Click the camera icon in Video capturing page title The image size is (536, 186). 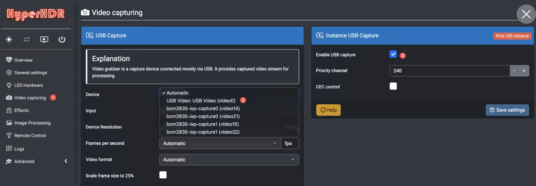(x=85, y=13)
